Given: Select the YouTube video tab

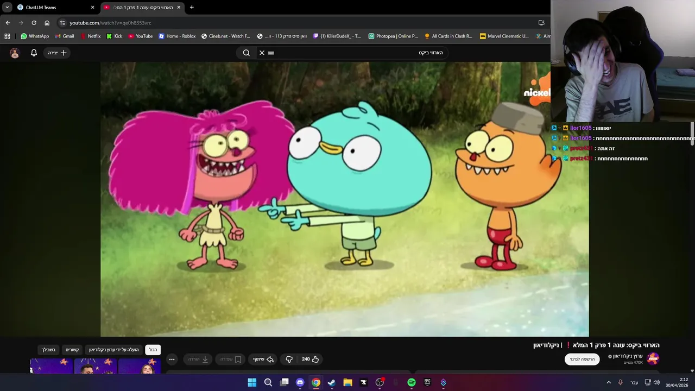Looking at the screenshot, I should (142, 8).
